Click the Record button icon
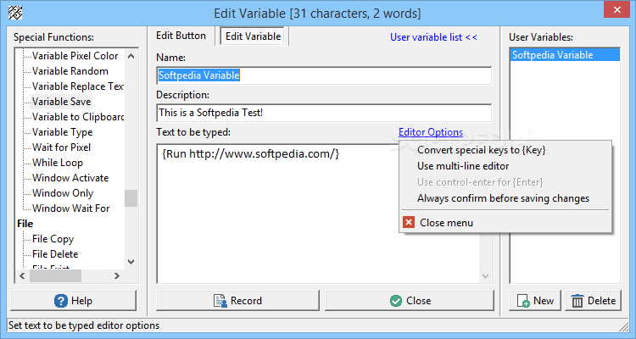The height and width of the screenshot is (339, 636). pos(219,301)
